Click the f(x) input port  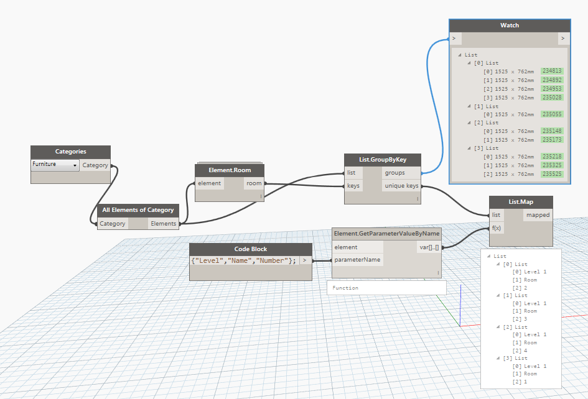click(x=497, y=228)
